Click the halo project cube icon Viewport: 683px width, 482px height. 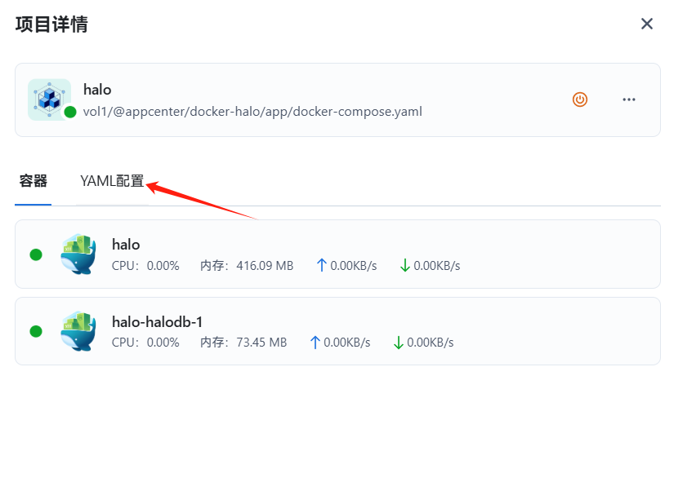(49, 99)
